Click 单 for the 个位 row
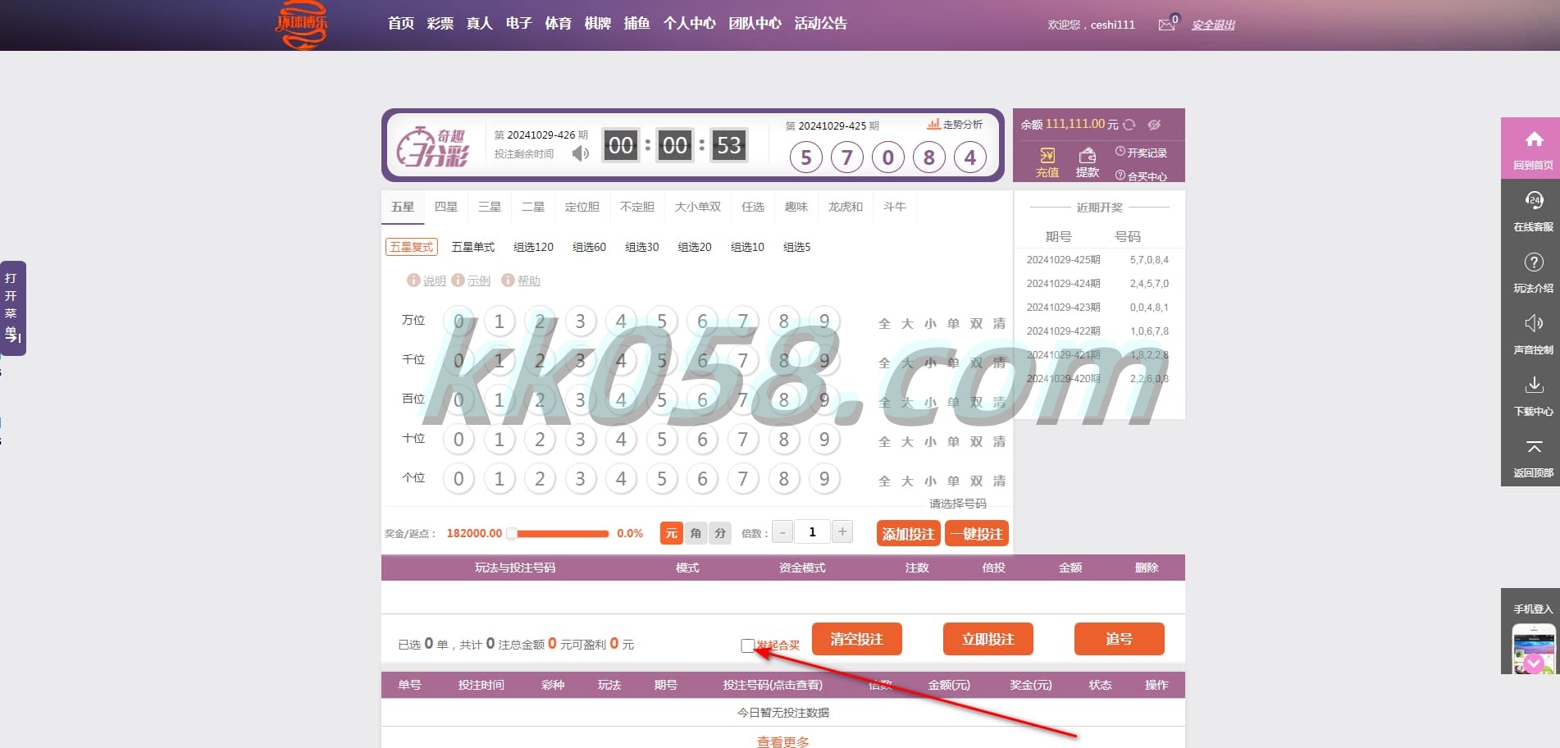Screen dimensions: 1560x748 (x=953, y=481)
